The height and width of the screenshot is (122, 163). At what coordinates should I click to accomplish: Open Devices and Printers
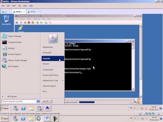[x=51, y=75]
